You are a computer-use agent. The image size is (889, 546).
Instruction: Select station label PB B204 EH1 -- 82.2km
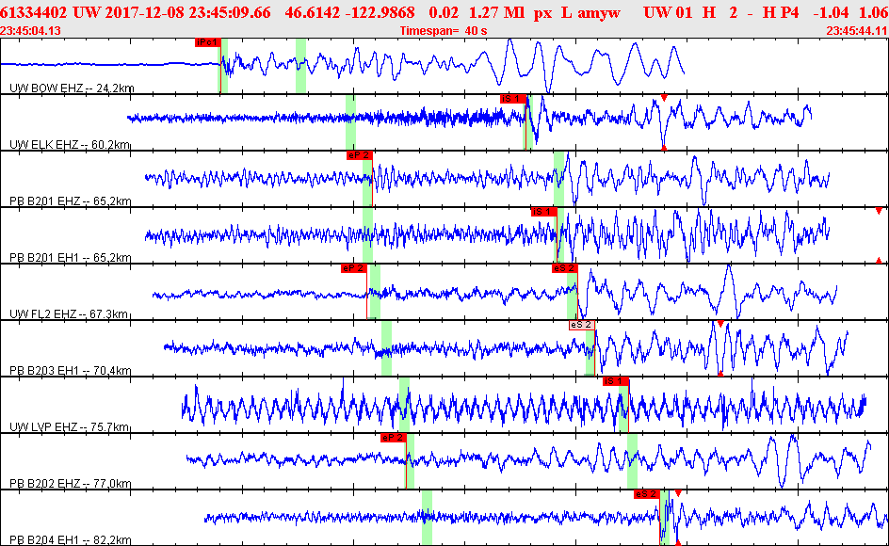pyautogui.click(x=71, y=539)
